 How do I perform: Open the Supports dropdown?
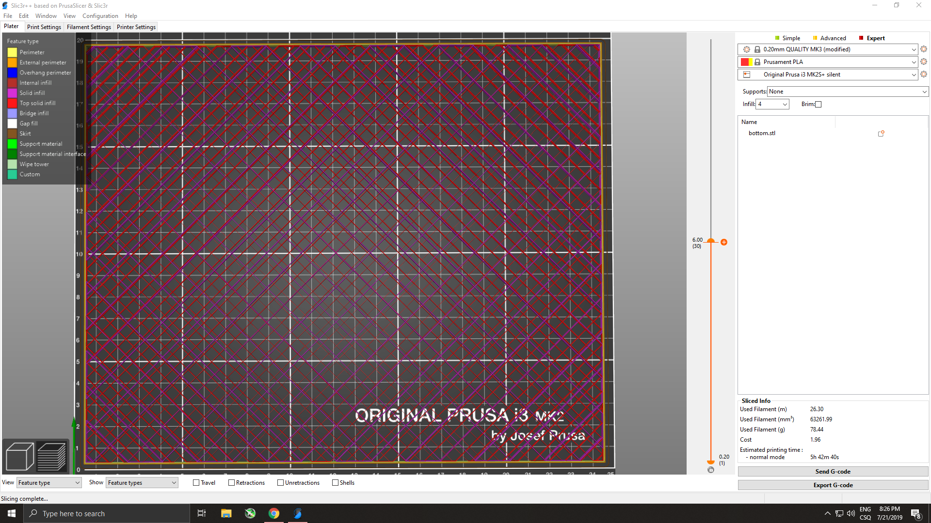click(848, 92)
